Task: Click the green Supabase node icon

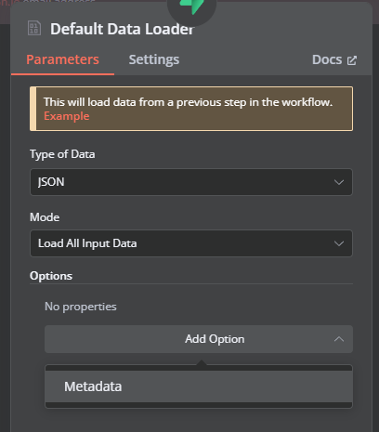Action: coord(192,7)
